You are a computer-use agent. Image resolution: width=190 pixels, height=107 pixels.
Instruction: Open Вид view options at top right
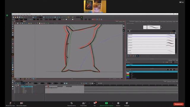coord(181,2)
